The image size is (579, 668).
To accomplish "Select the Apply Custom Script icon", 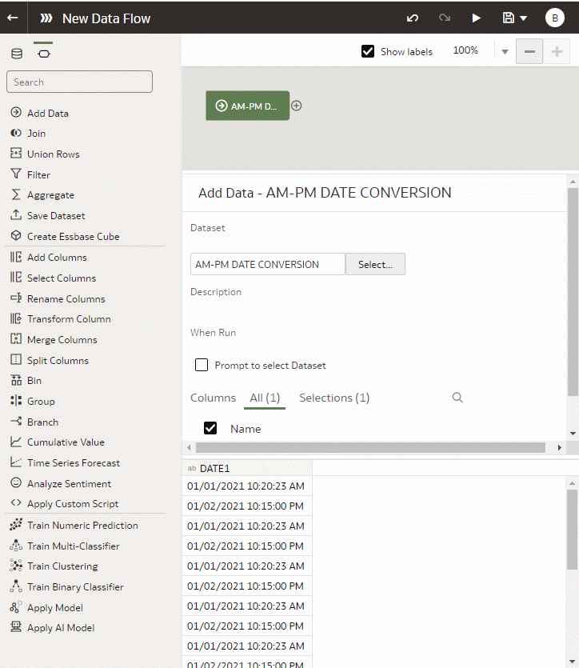I will click(16, 503).
